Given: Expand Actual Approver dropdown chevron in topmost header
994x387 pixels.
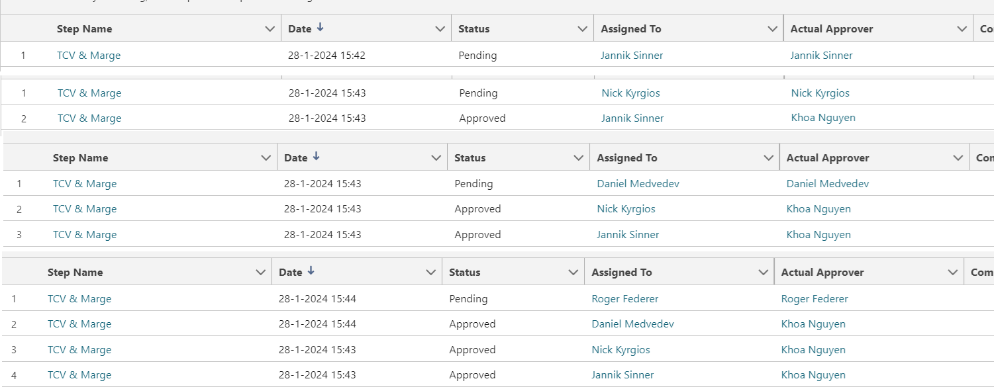Looking at the screenshot, I should coord(962,29).
